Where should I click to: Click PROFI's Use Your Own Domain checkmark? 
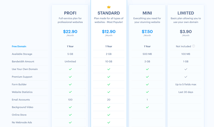tap(70, 69)
